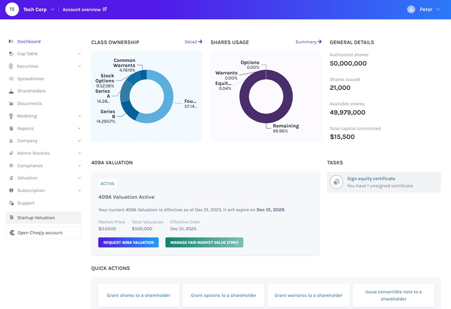Click Sign equity certificate task link

click(371, 178)
